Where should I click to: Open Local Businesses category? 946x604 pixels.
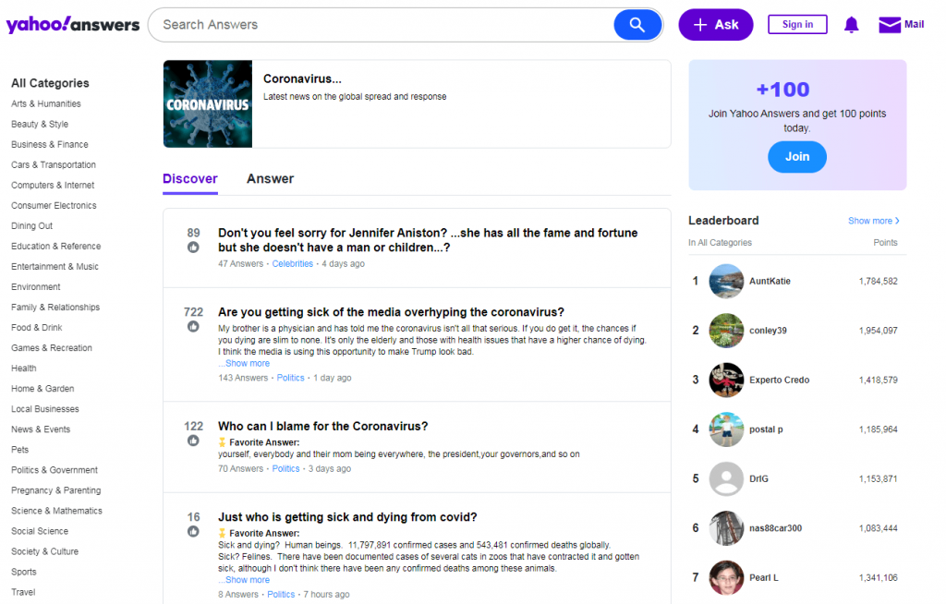45,409
